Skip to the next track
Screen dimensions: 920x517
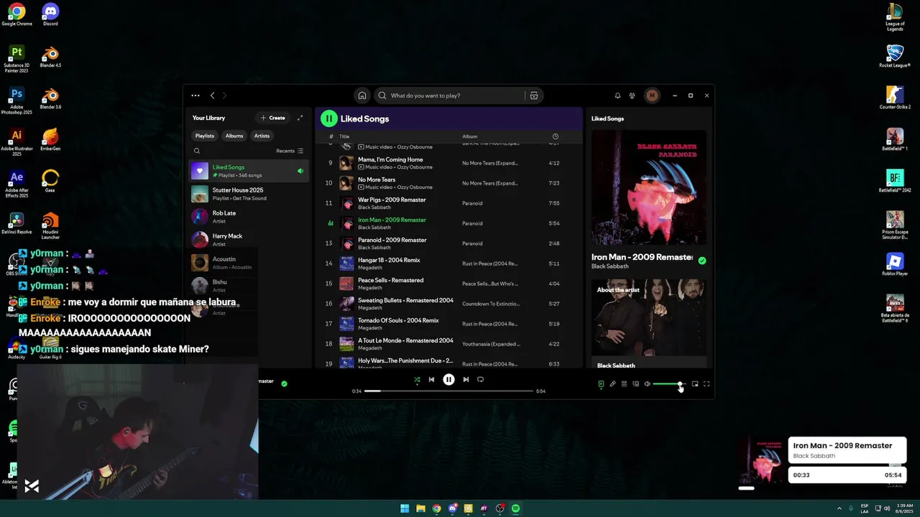click(466, 380)
